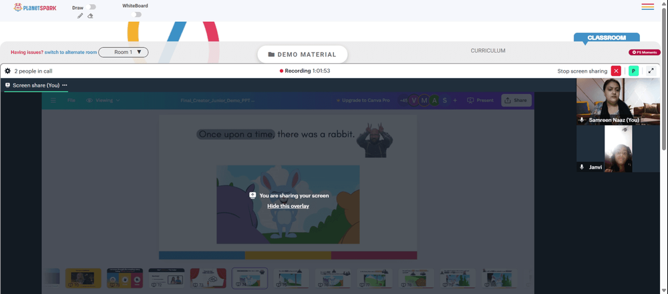
Task: Switch to the Curriculum tab
Action: pos(488,51)
